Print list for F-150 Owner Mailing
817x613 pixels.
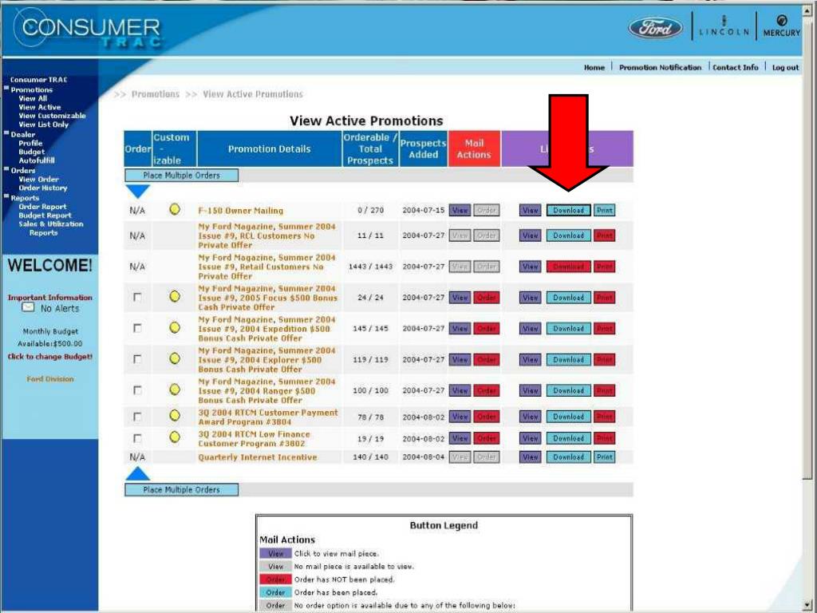point(605,211)
